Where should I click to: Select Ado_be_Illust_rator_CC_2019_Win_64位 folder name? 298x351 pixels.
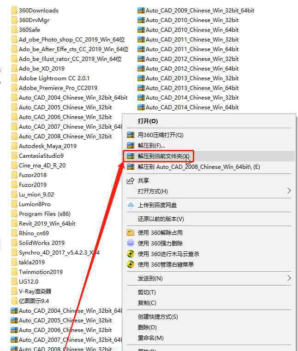pyautogui.click(x=70, y=59)
